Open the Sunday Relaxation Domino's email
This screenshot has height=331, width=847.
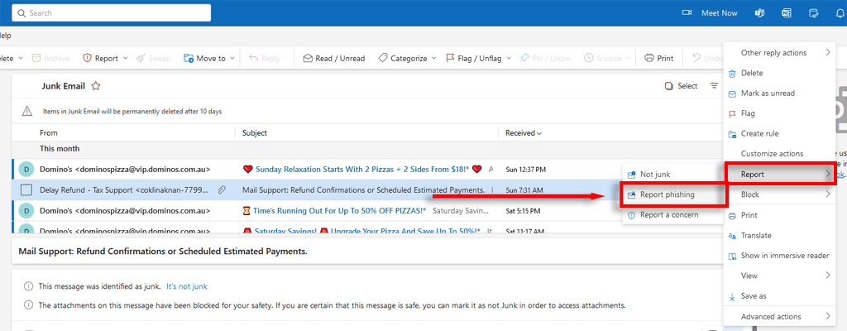coord(361,169)
